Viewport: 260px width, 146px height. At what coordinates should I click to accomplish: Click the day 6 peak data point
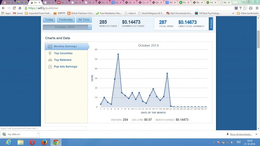(x=118, y=54)
